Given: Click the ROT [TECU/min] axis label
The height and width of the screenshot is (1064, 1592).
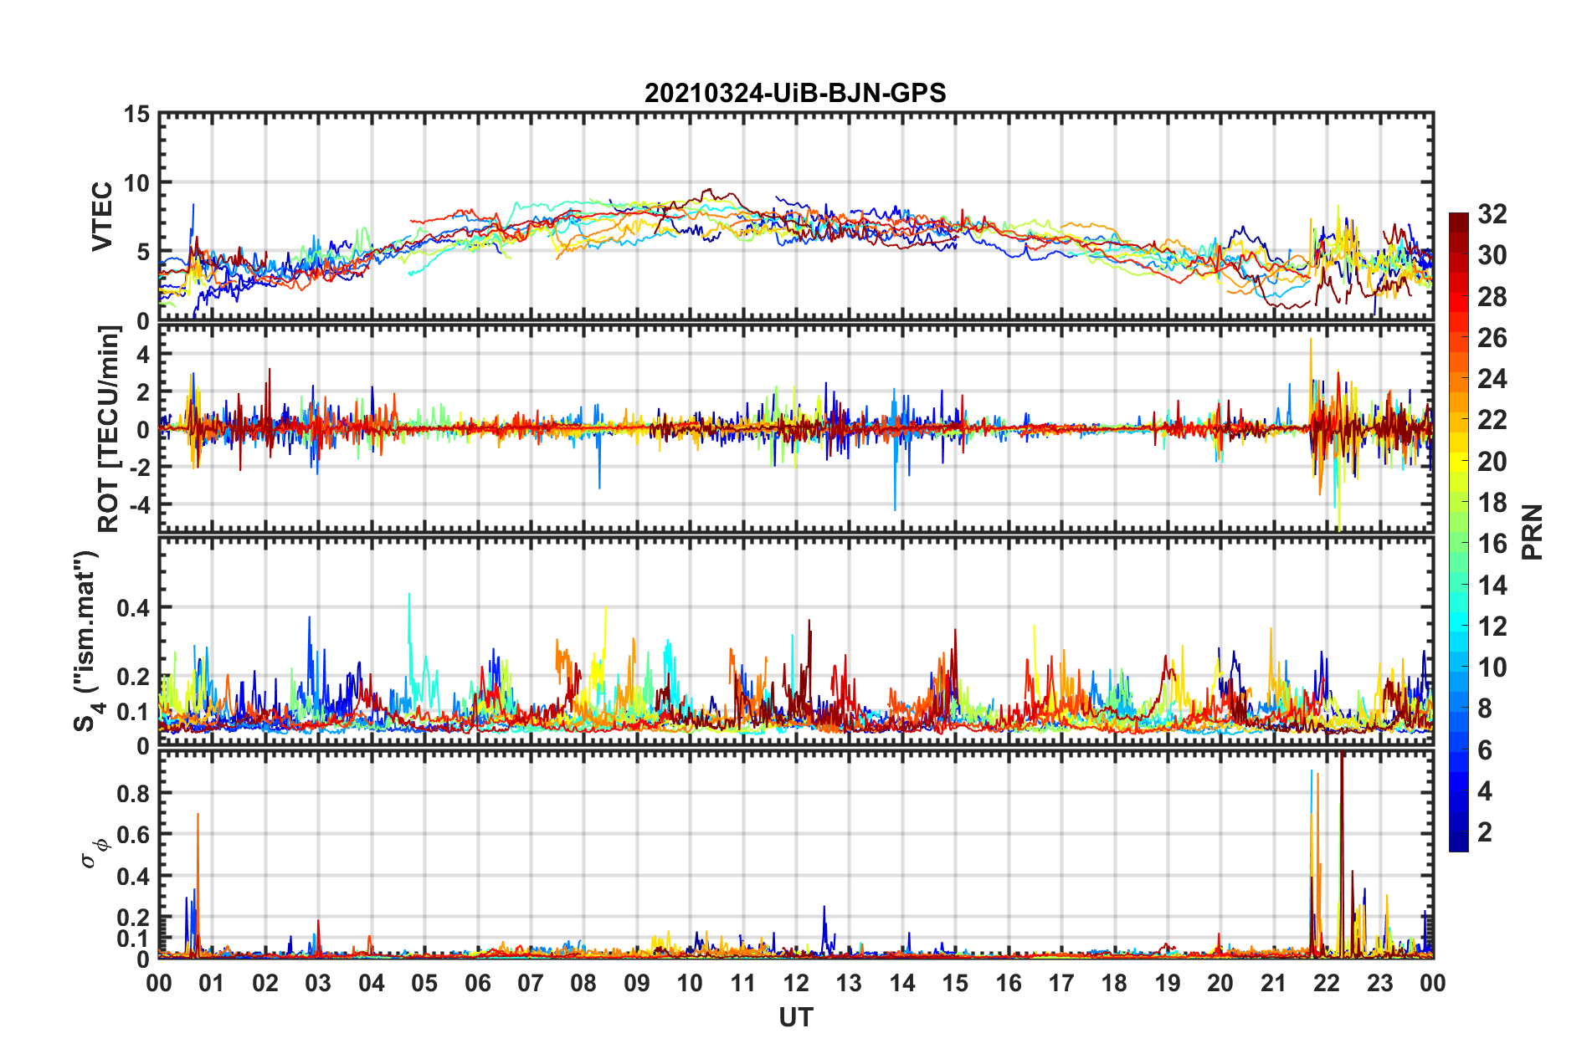Looking at the screenshot, I should 109,429.
